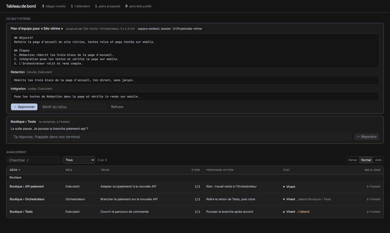Open Boutique › Orchestrateur row
This screenshot has width=390, height=233.
pos(195,199)
